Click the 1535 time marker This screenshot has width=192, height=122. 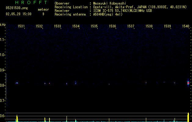94,26
